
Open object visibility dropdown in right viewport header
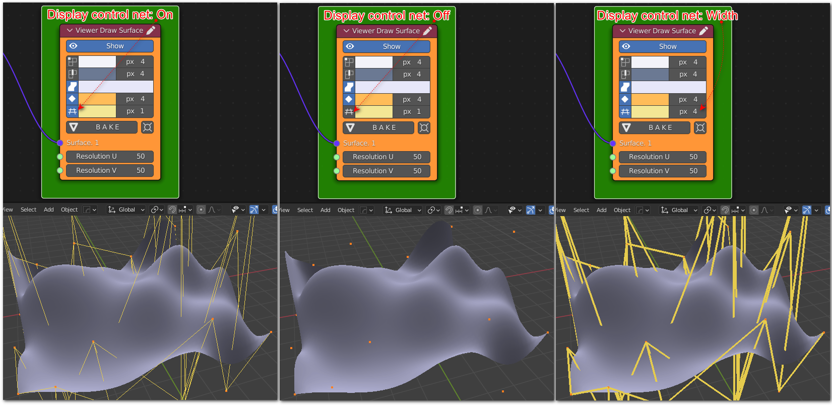coord(791,210)
